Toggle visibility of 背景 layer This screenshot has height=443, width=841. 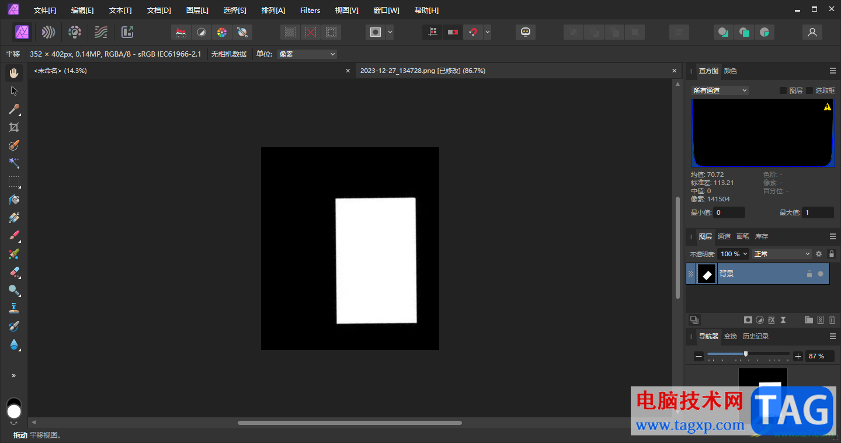821,274
